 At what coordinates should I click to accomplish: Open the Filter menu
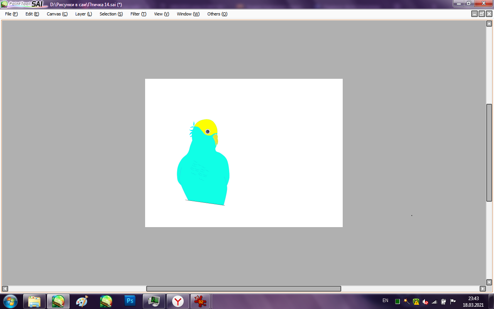click(138, 14)
